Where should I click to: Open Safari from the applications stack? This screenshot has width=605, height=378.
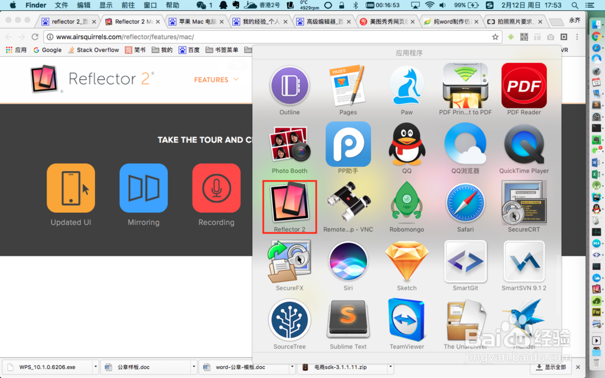[465, 203]
